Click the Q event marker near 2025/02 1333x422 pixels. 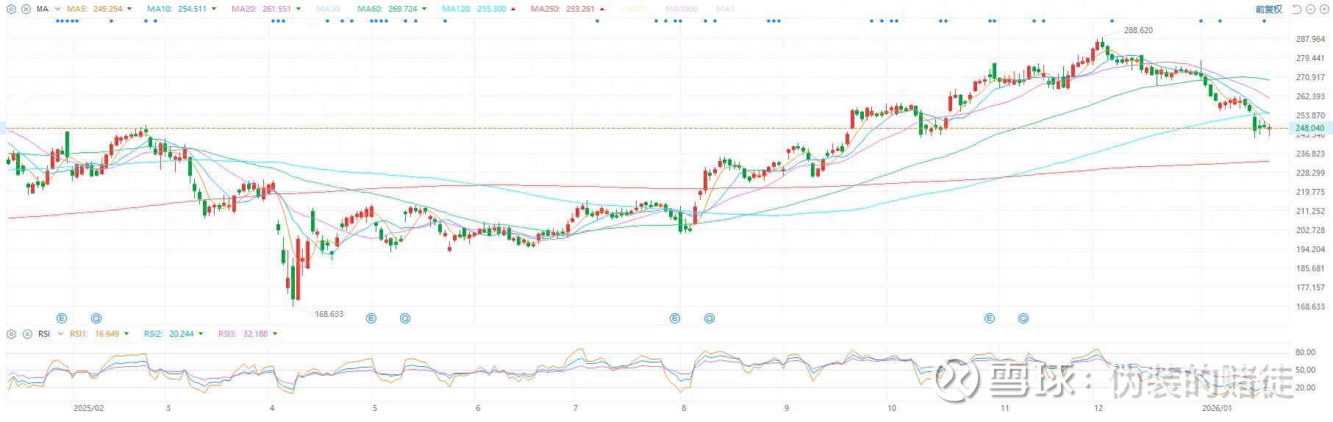coord(96,318)
